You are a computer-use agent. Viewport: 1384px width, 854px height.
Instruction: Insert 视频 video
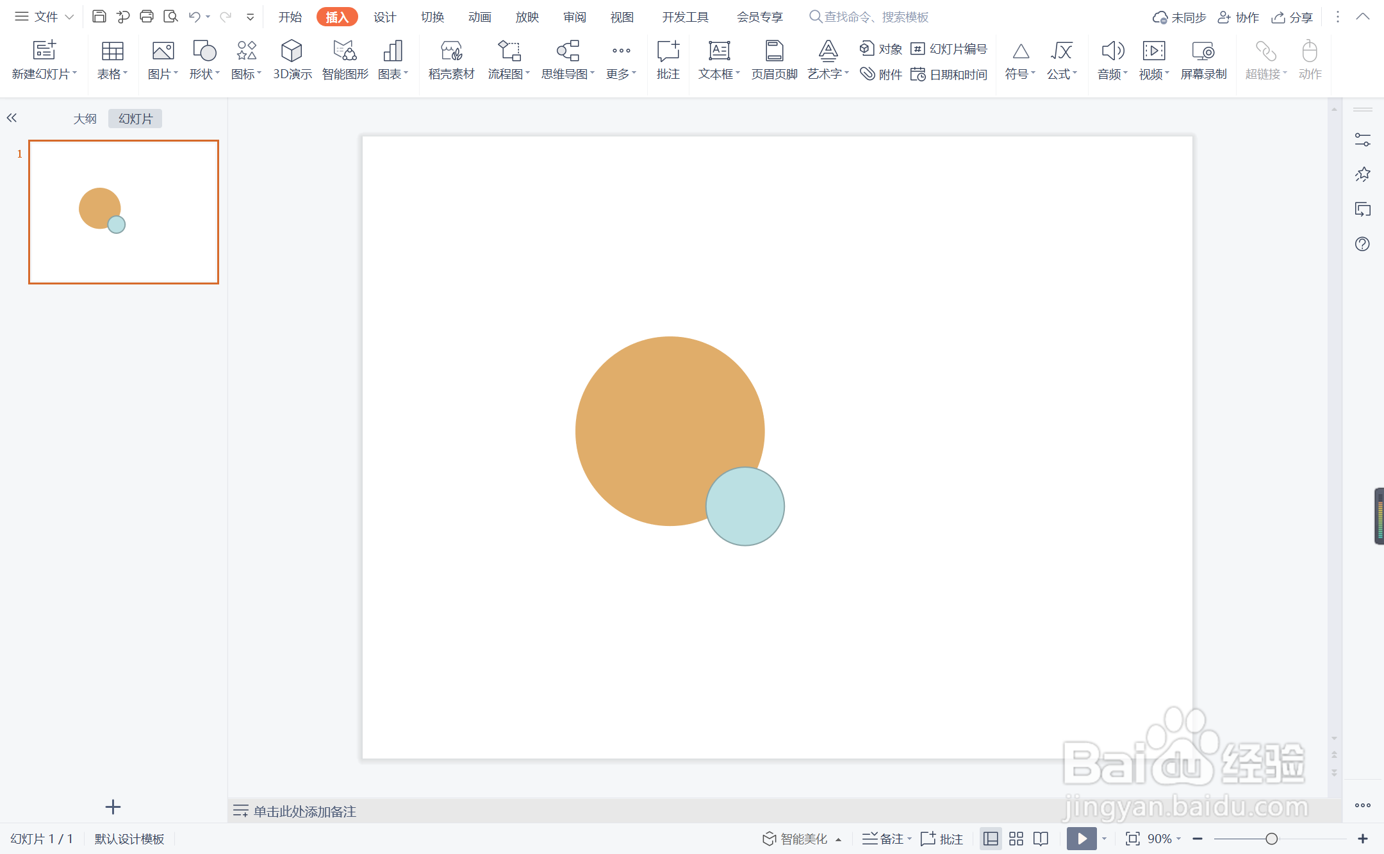point(1154,60)
